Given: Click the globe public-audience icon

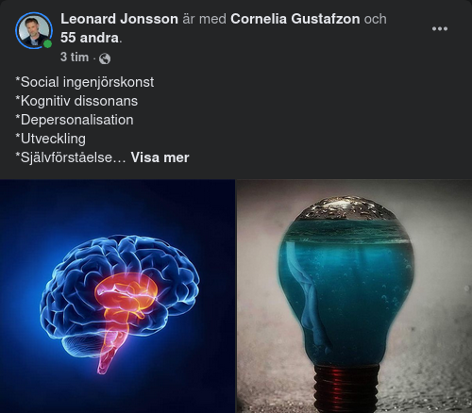Looking at the screenshot, I should click(x=105, y=58).
